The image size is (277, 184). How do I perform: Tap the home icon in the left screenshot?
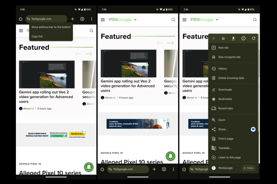coord(20,19)
